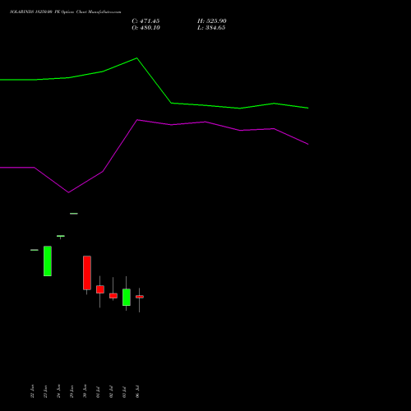
Task: Select the '01 Jul' date label
Action: 98,392
